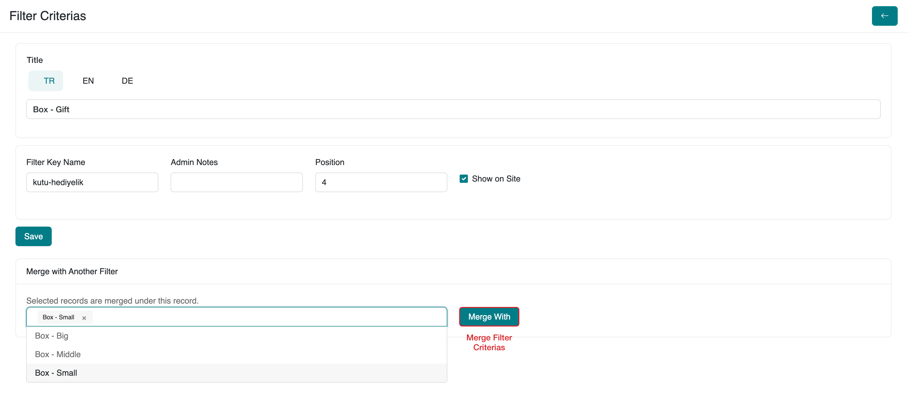
Task: Click the Position field showing 4
Action: coord(381,182)
